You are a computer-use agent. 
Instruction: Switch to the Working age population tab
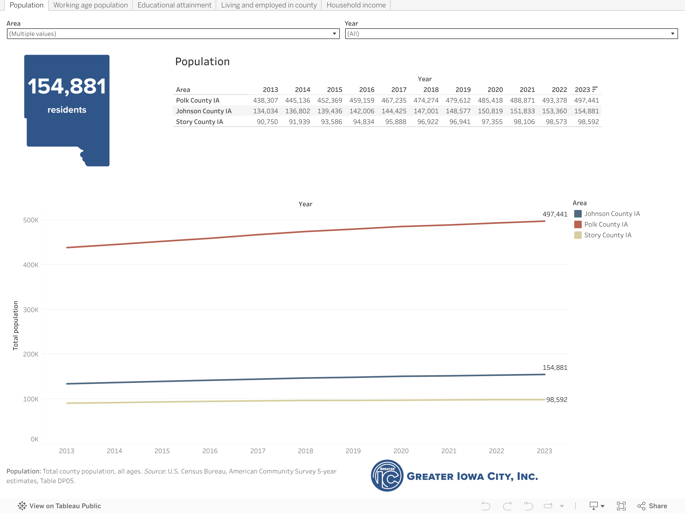(x=90, y=5)
